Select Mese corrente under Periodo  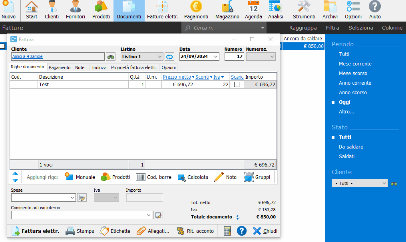[x=355, y=63]
